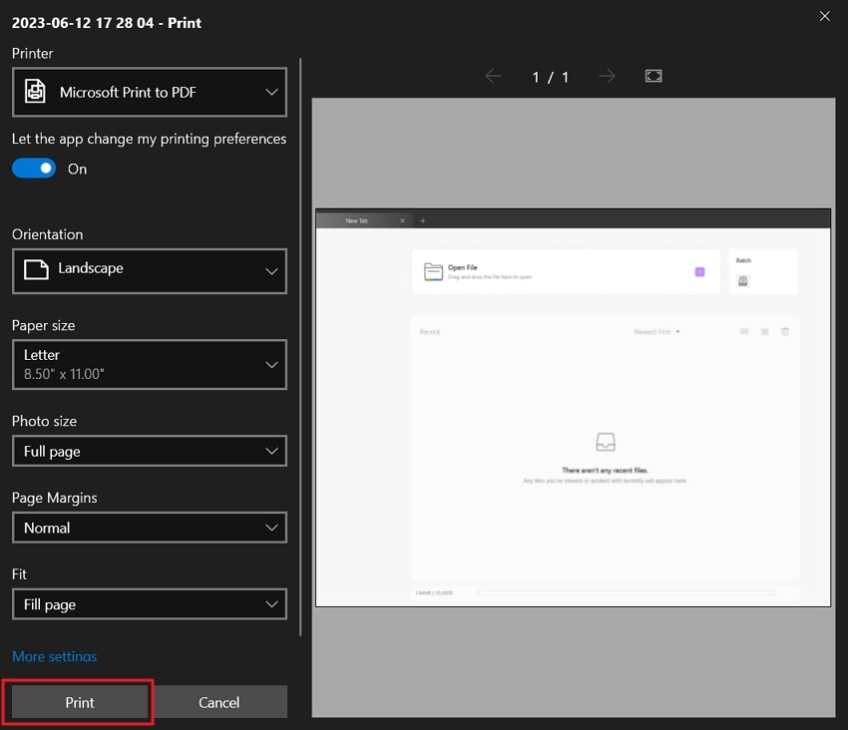The height and width of the screenshot is (730, 848).
Task: Click the next page arrow above the preview
Action: click(608, 76)
